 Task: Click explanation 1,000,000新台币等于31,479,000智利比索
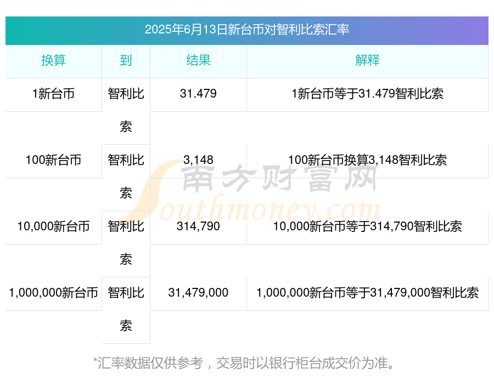[367, 293]
